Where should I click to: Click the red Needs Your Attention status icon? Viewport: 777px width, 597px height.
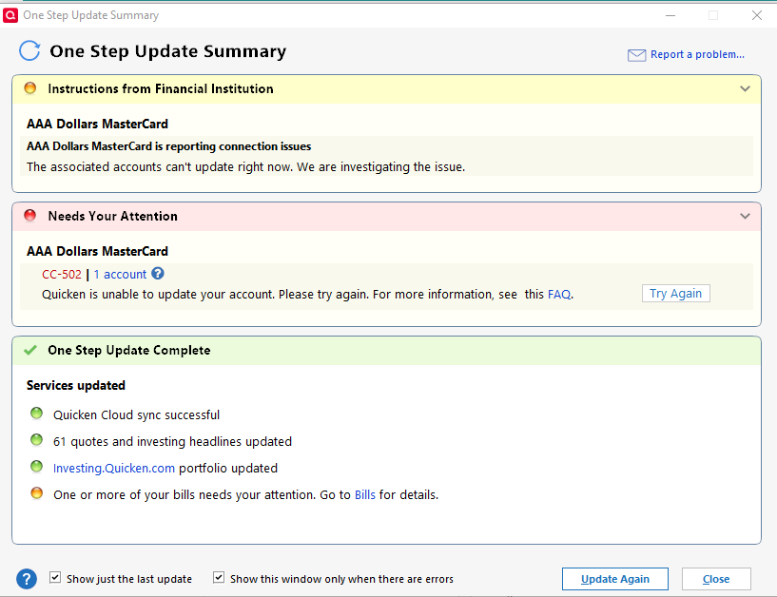coord(30,216)
